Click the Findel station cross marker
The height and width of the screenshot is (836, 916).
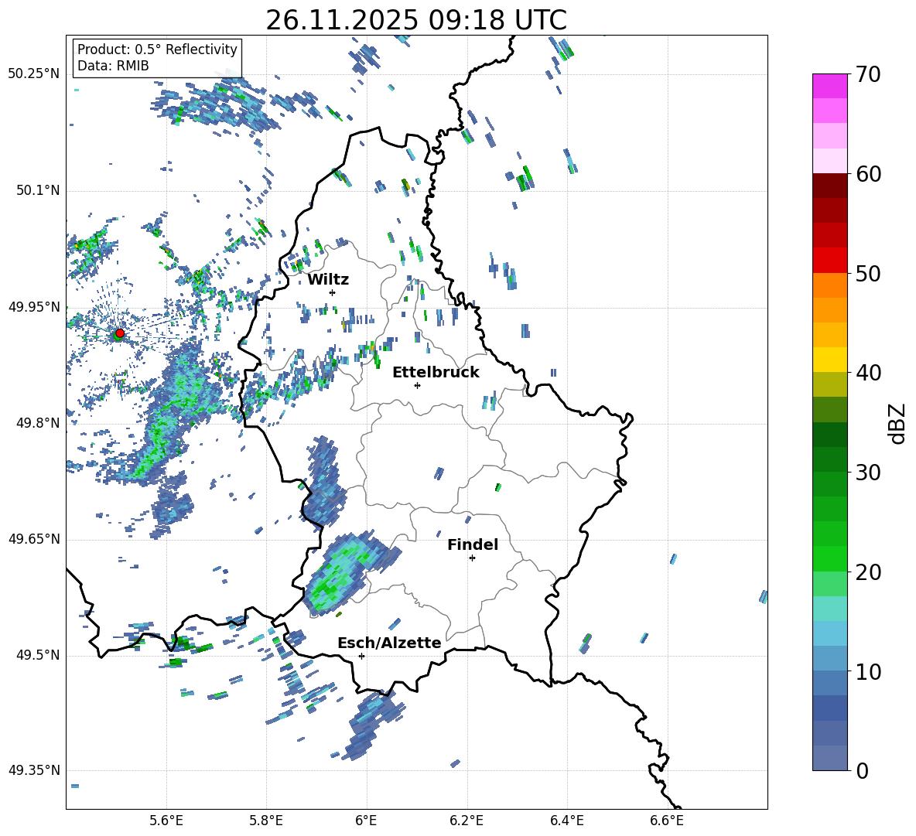pyautogui.click(x=472, y=558)
